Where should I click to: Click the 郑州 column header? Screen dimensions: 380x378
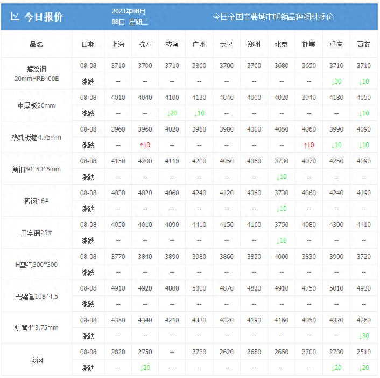[x=254, y=44]
